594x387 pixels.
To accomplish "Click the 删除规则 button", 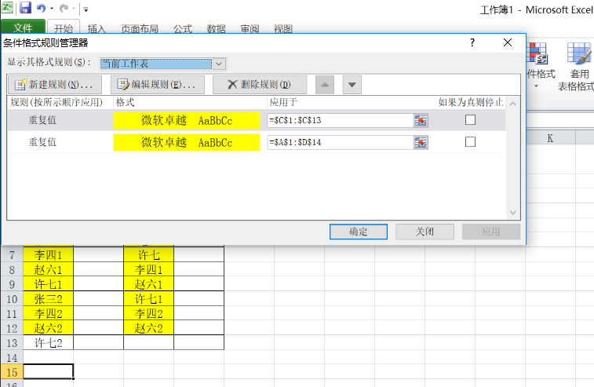I will click(x=260, y=85).
